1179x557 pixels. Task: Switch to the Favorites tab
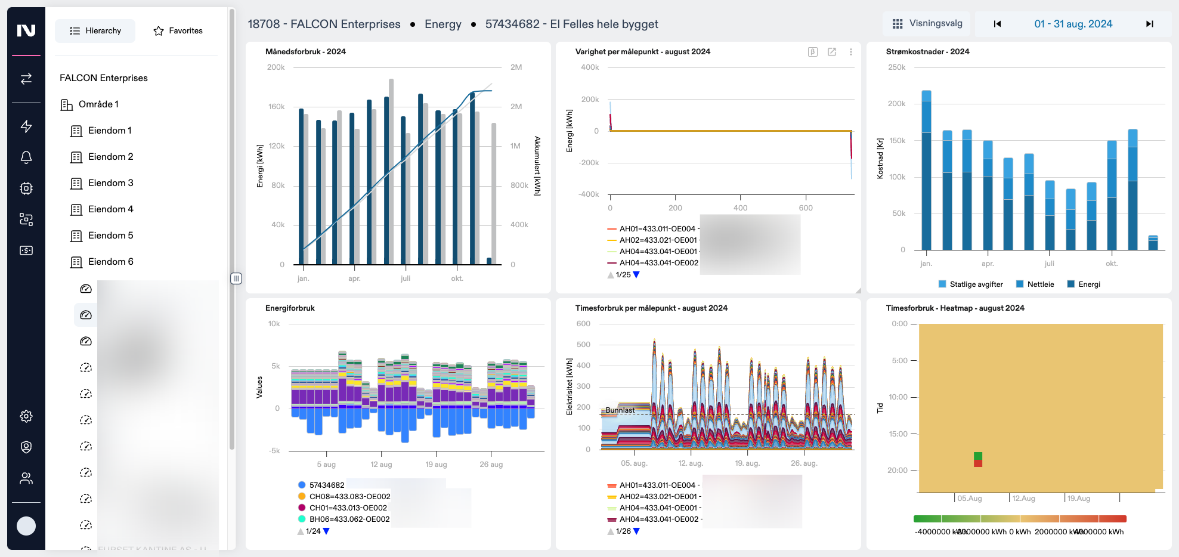pyautogui.click(x=178, y=31)
